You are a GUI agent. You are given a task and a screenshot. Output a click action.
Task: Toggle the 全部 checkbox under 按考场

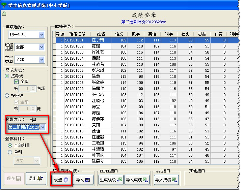point(16,82)
